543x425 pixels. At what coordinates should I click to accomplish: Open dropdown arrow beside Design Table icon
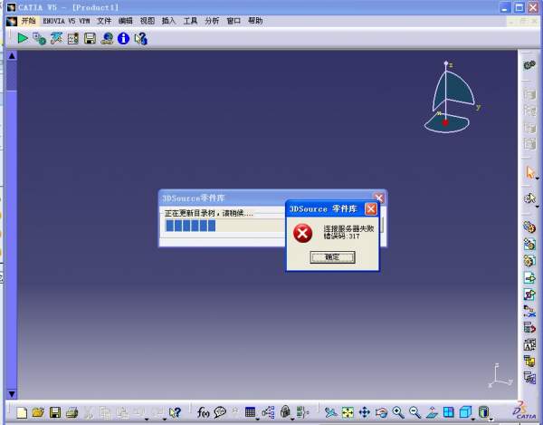(258, 419)
